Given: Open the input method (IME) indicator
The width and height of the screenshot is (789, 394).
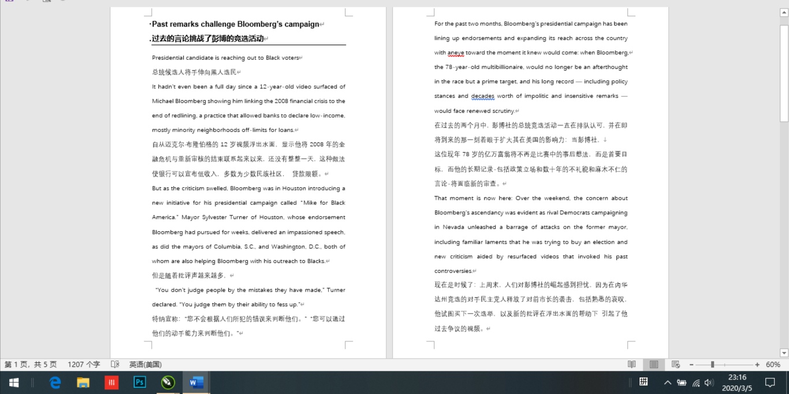Looking at the screenshot, I should 643,382.
